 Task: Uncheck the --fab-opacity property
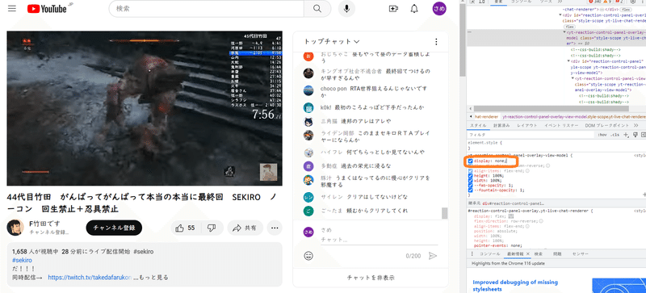tap(471, 186)
